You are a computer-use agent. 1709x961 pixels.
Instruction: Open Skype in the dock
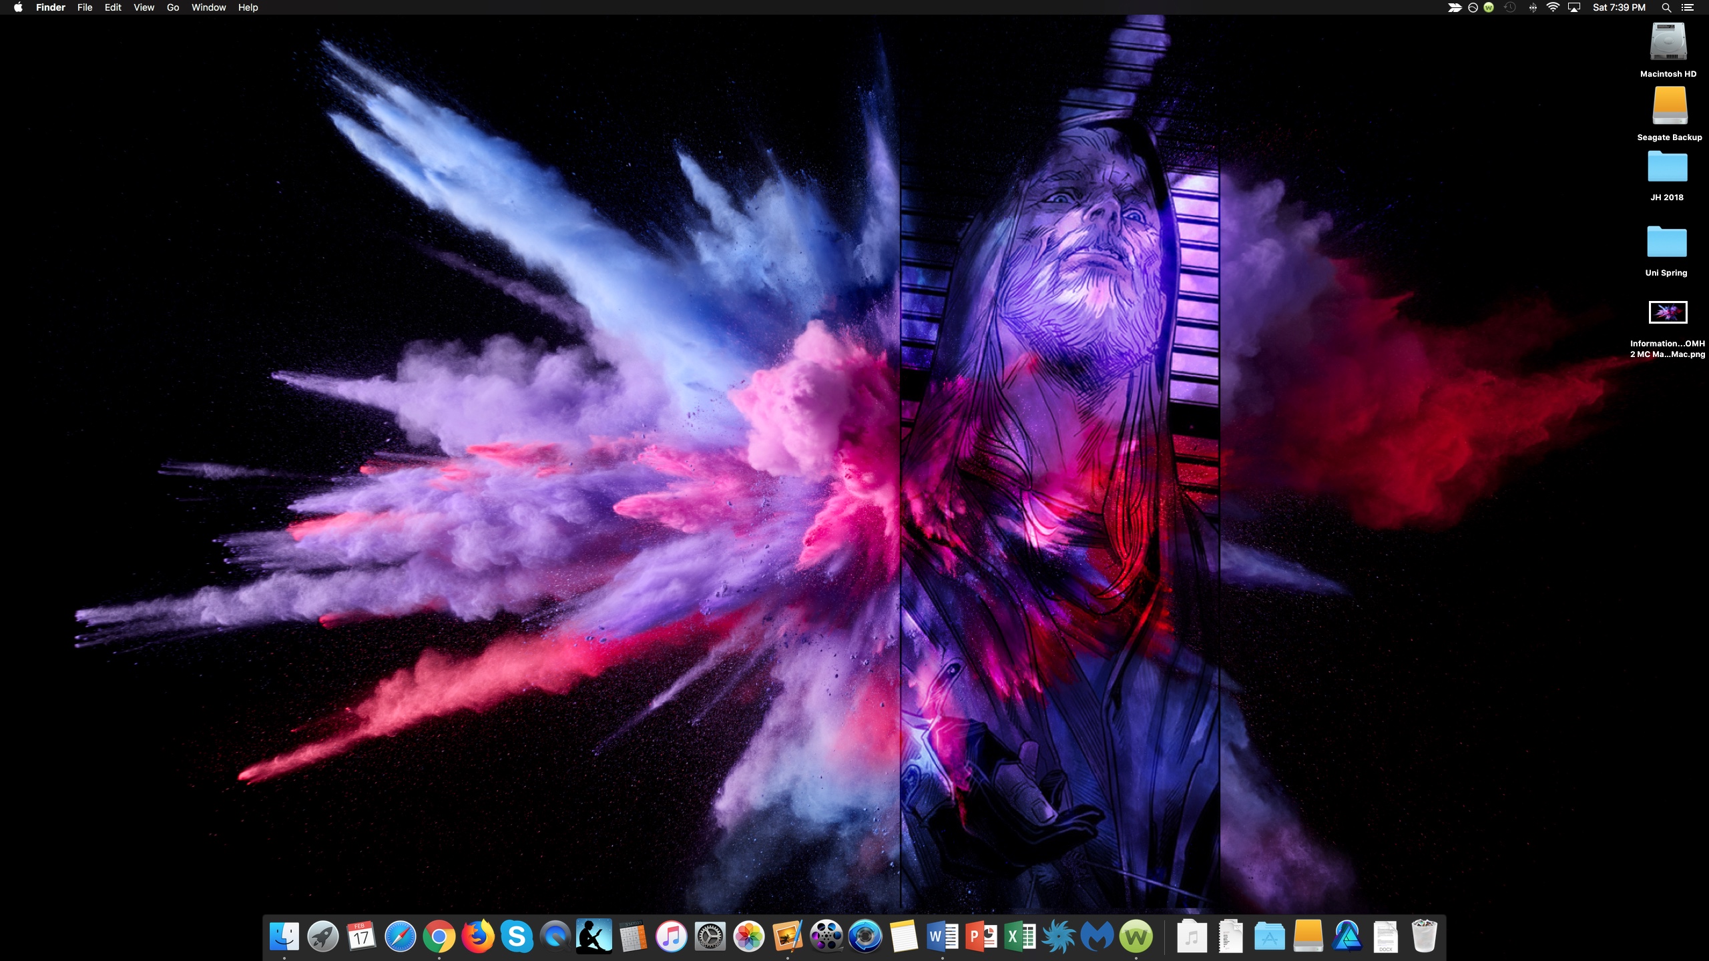[517, 937]
